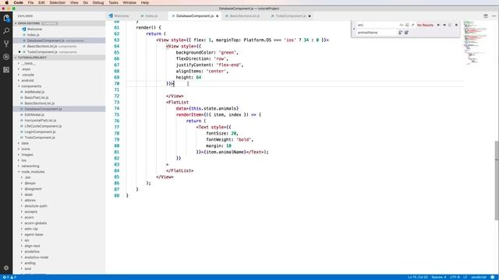Replace the current match
Image resolution: width=499 pixels, height=280 pixels.
coord(400,33)
